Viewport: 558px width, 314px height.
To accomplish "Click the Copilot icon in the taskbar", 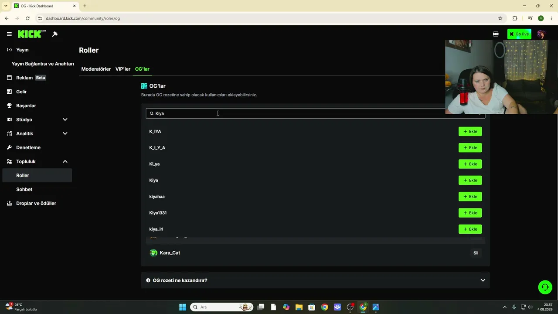I will pos(286,307).
